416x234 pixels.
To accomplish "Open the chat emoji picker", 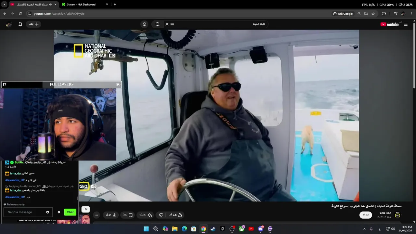I will [x=48, y=212].
